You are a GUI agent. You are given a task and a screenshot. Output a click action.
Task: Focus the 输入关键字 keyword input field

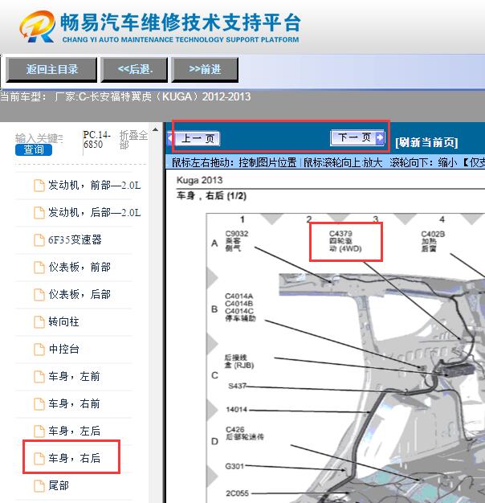39,138
